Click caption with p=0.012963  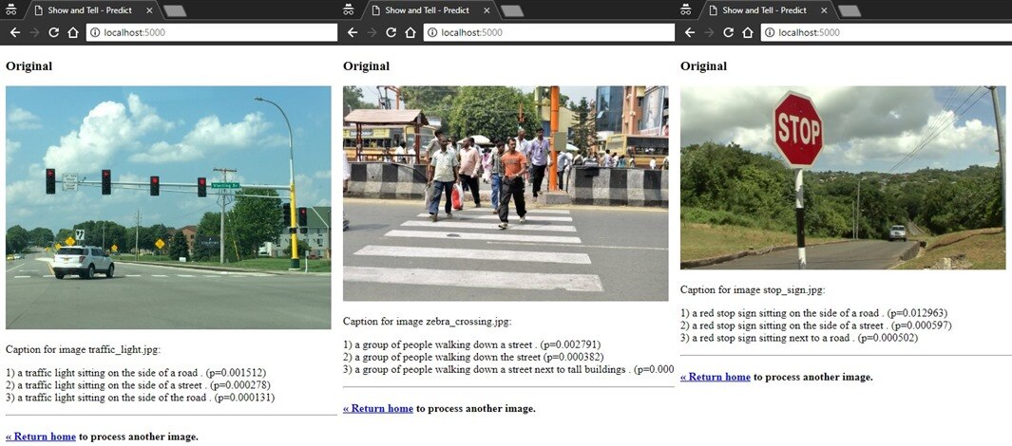[813, 314]
